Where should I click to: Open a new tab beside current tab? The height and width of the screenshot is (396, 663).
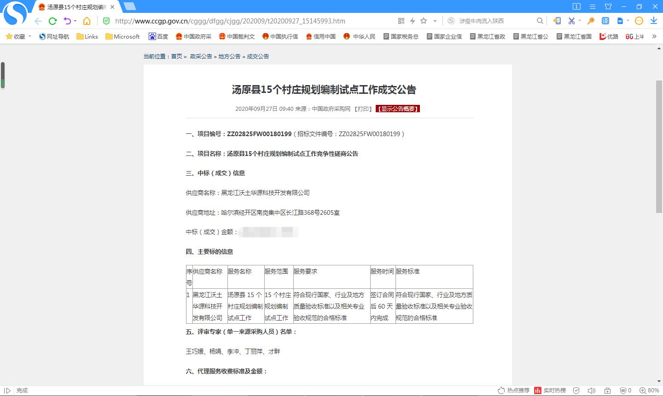[x=130, y=6]
